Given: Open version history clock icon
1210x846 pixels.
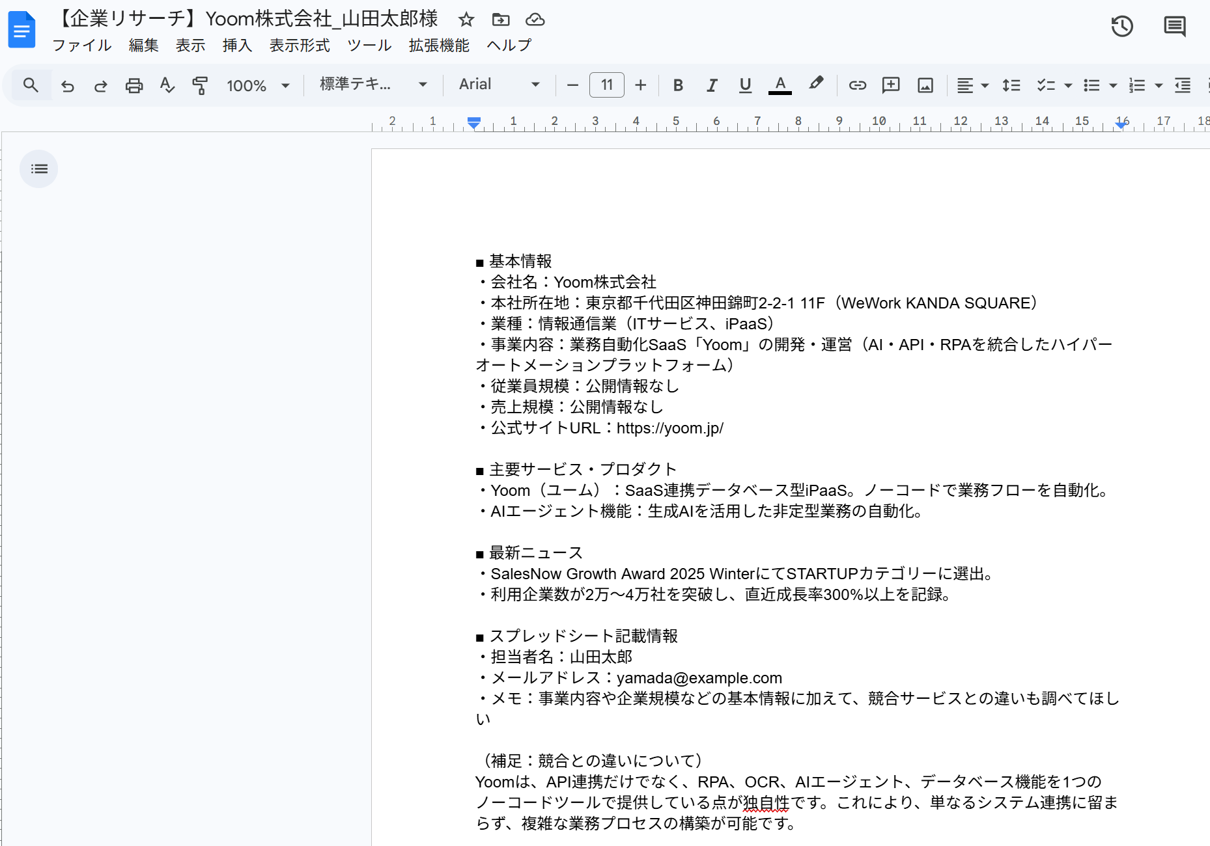Looking at the screenshot, I should [x=1122, y=27].
